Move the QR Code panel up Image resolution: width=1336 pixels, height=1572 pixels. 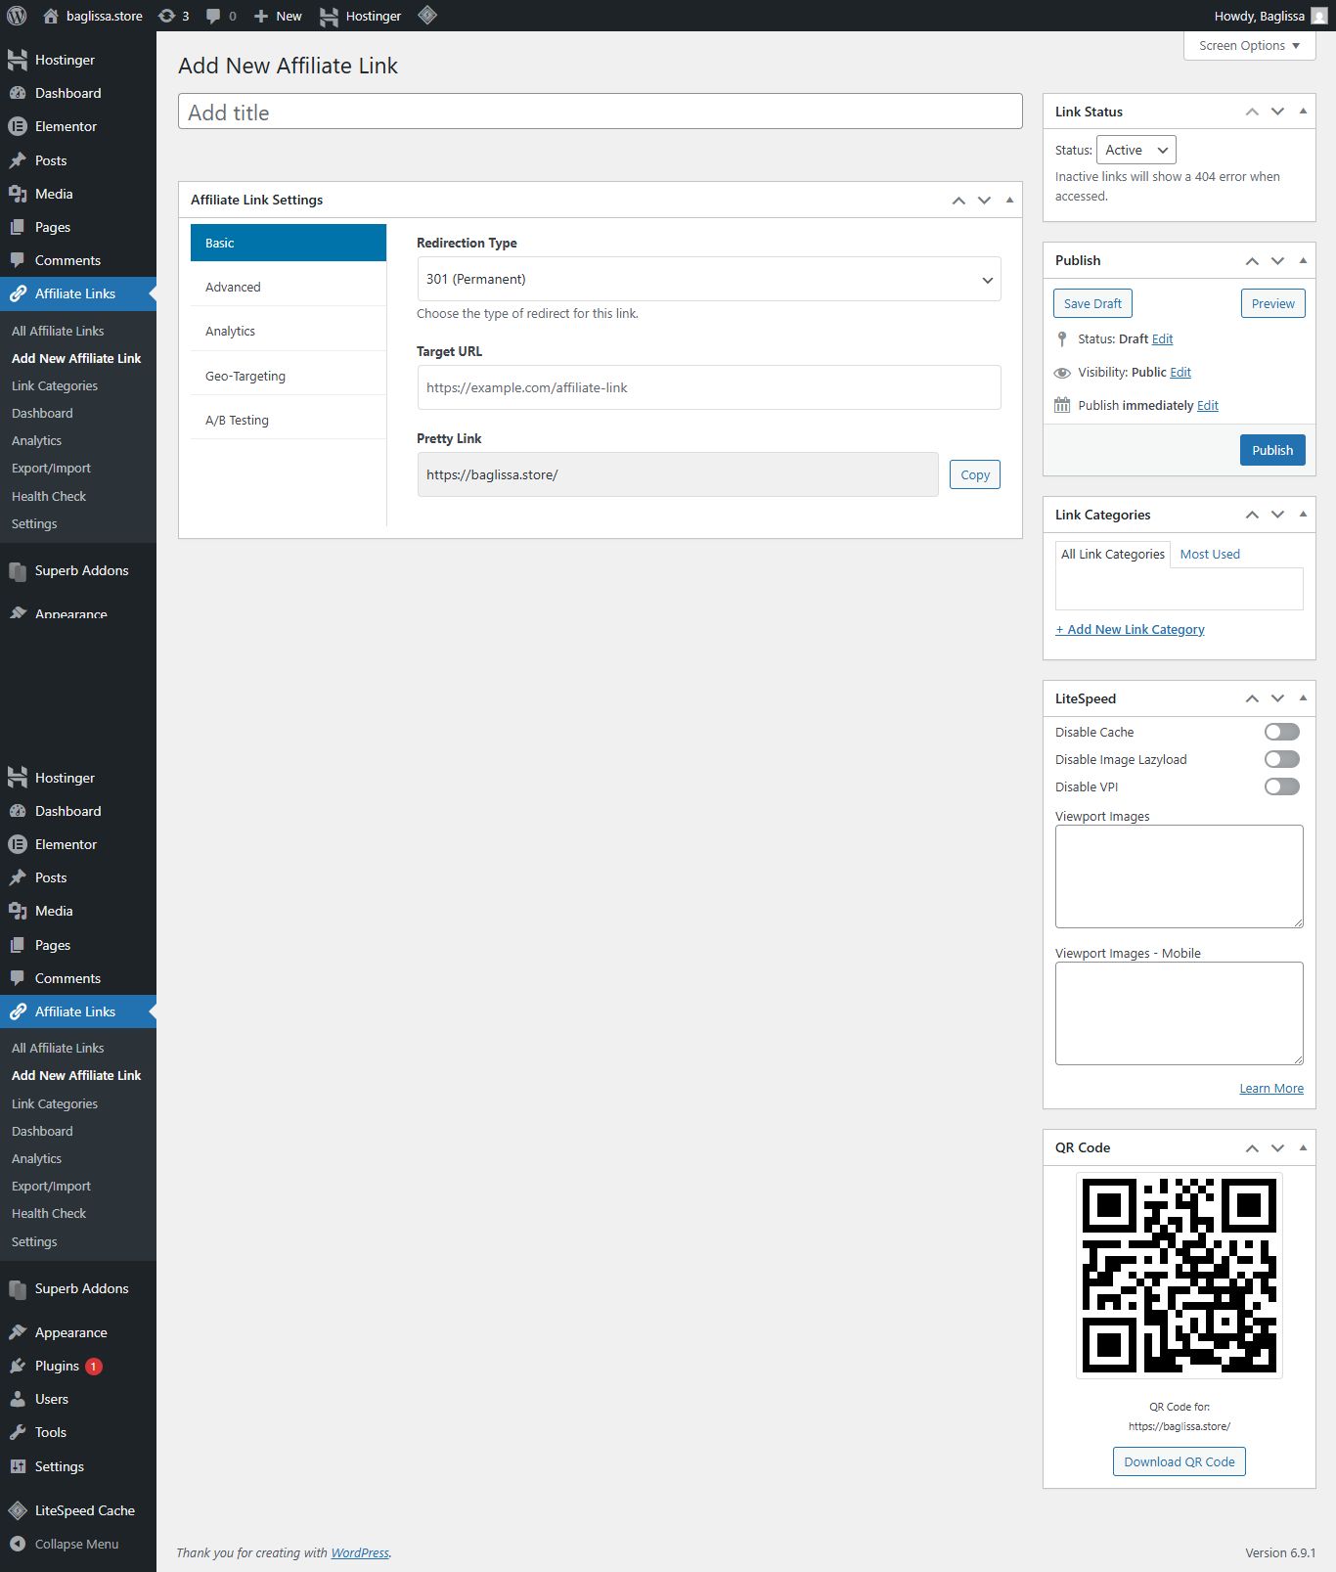coord(1252,1147)
